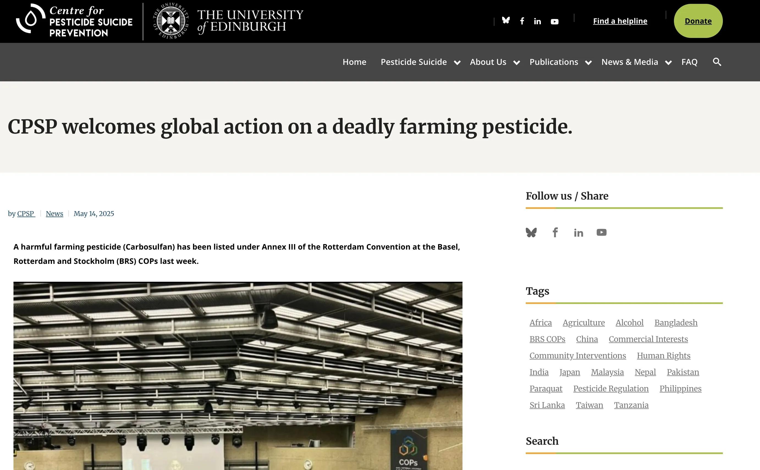Open YouTube icon under Follow us / Share
Viewport: 760px width, 470px height.
coord(601,232)
